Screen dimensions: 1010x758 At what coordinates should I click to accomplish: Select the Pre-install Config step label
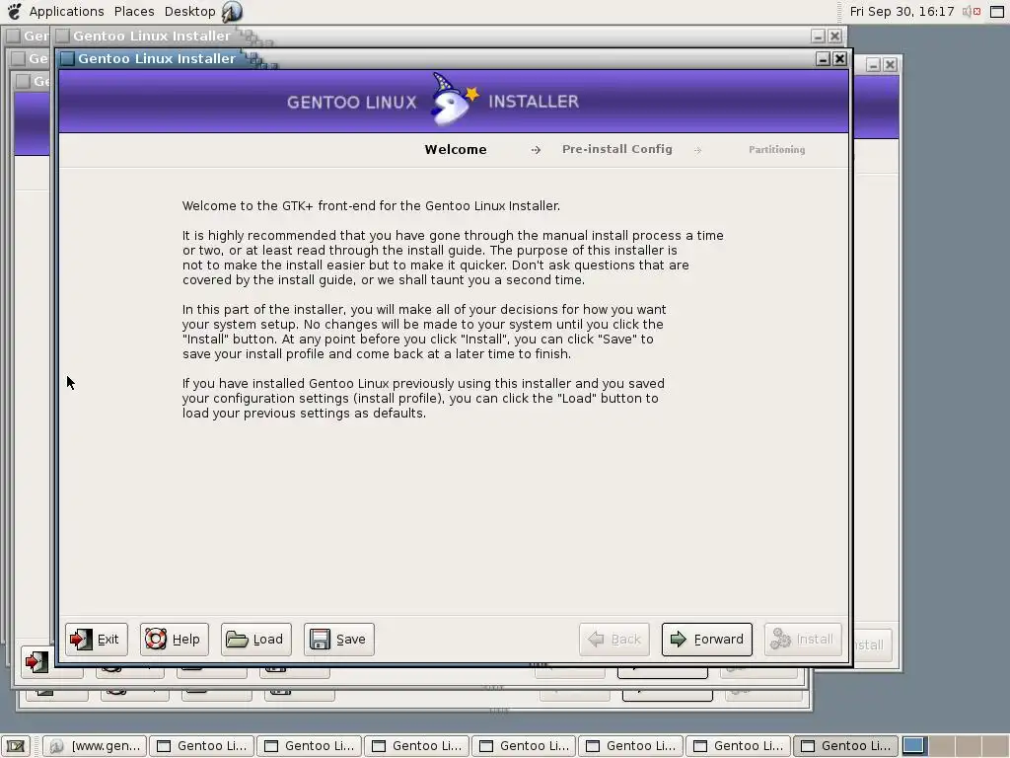(x=617, y=149)
